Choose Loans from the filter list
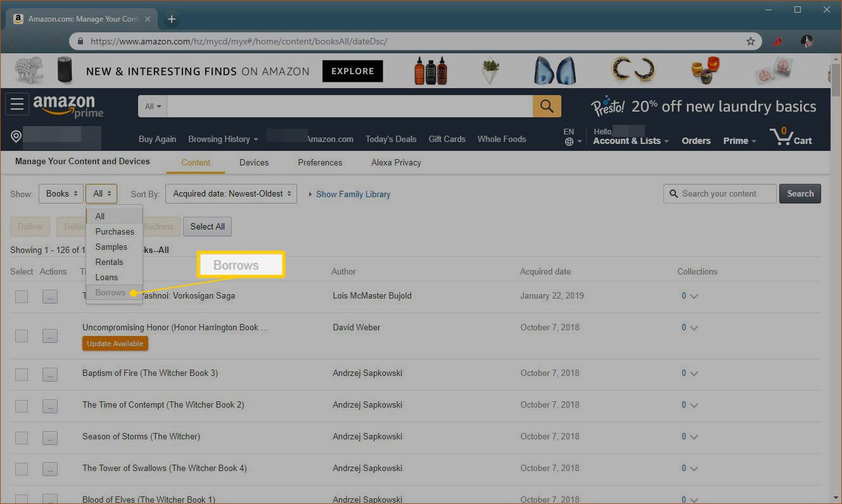The height and width of the screenshot is (504, 842). pyautogui.click(x=114, y=278)
